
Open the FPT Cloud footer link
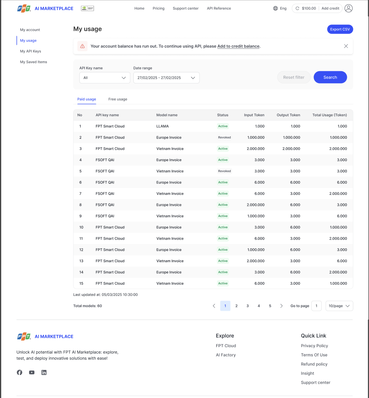[x=226, y=346]
